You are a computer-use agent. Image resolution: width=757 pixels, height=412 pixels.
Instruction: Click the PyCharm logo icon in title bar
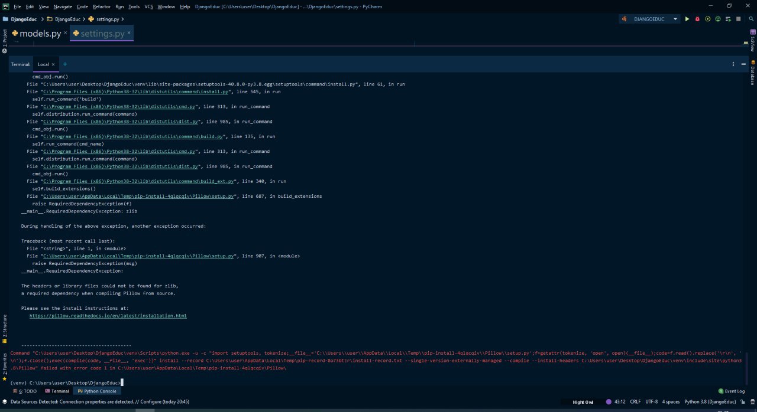5,6
